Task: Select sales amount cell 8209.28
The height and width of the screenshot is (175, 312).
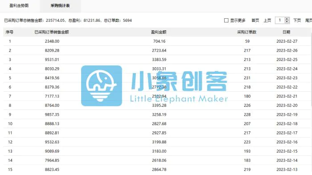Action: tap(52, 50)
